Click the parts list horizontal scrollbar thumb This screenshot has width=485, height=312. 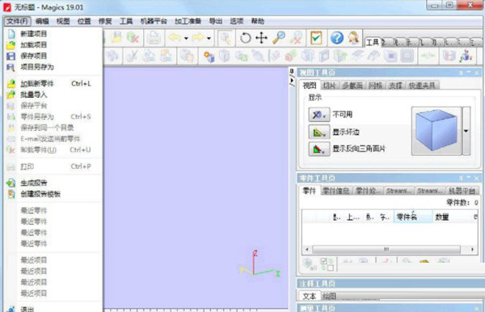tap(386, 249)
